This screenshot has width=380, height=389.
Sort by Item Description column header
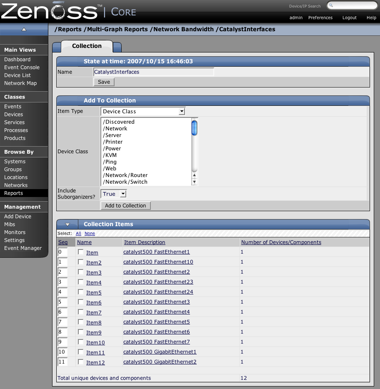145,242
